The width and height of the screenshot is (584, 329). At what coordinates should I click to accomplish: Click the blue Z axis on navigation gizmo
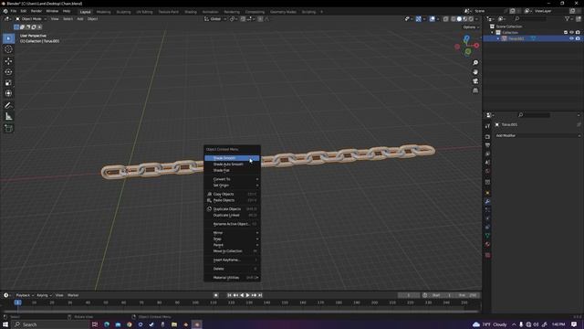click(x=466, y=38)
